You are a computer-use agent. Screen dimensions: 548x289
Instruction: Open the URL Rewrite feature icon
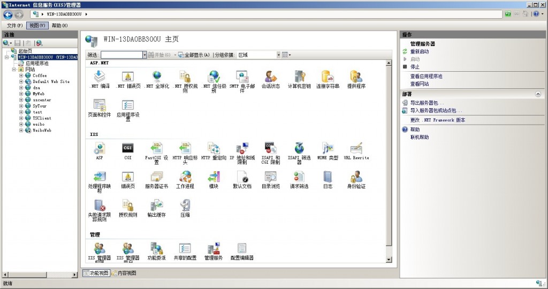point(356,149)
